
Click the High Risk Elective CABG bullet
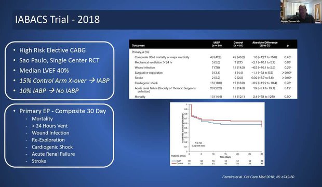(52, 50)
